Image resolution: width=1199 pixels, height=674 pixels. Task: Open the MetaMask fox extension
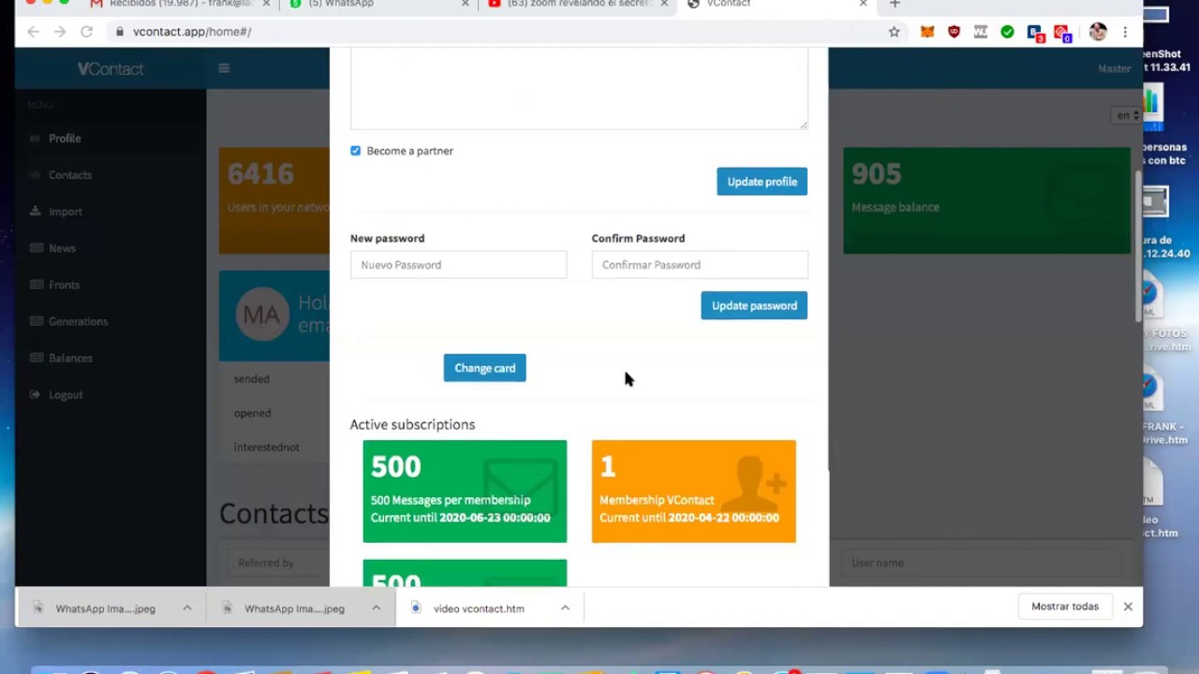927,32
